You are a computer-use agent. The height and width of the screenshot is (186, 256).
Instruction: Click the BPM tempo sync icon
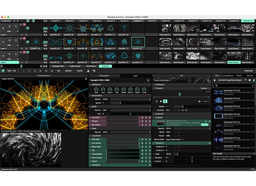pos(3,71)
